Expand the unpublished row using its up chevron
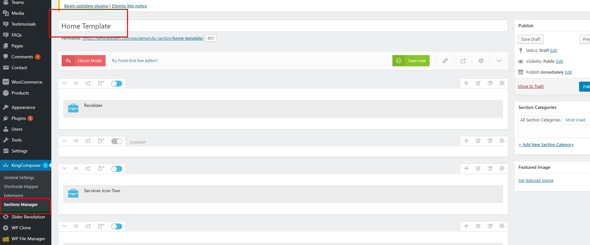The height and width of the screenshot is (245, 590). (64, 141)
